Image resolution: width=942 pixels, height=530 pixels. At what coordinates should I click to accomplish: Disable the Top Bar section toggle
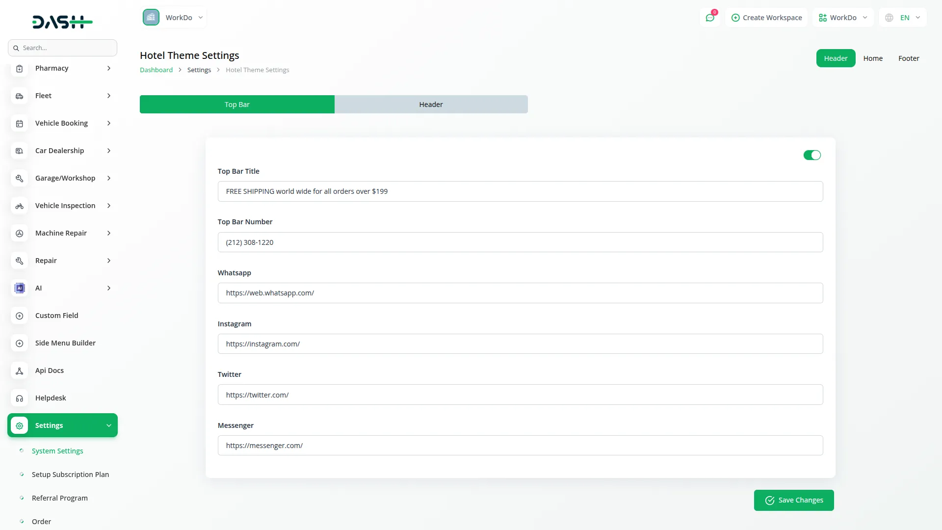pyautogui.click(x=811, y=155)
